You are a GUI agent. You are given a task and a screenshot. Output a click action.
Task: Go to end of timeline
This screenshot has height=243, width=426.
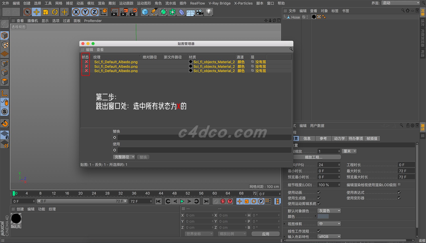(206, 201)
